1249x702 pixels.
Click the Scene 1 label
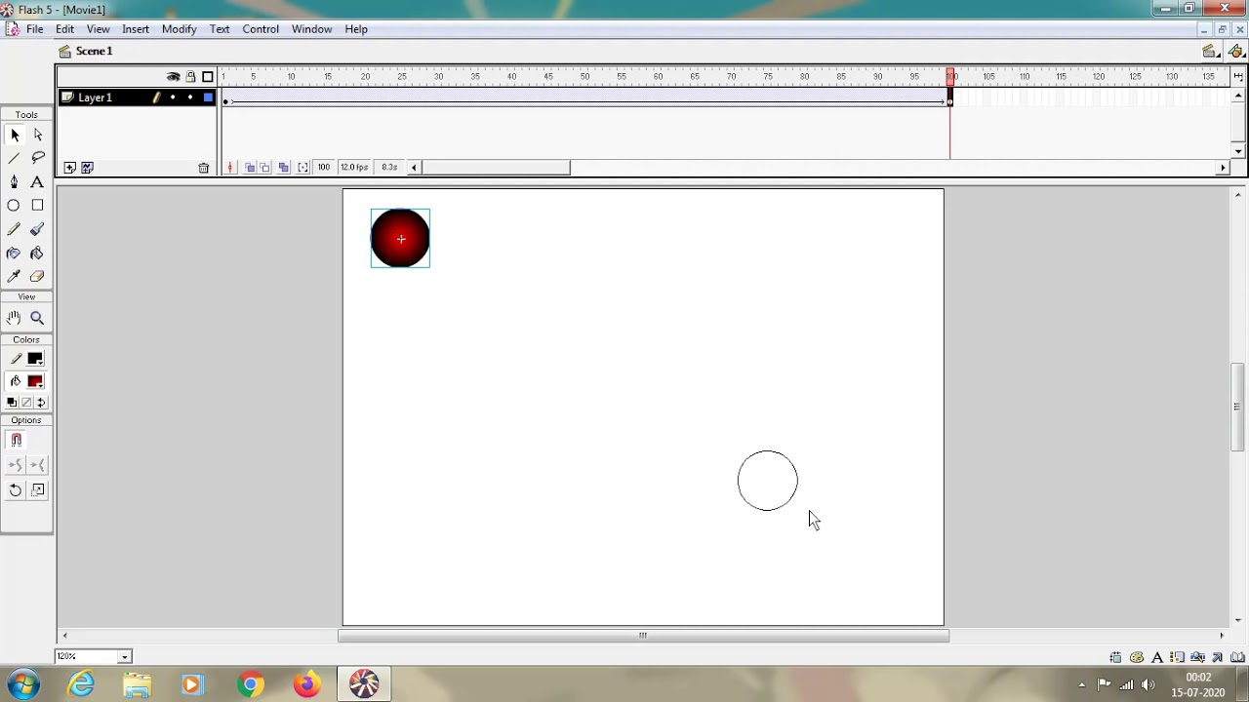coord(94,52)
